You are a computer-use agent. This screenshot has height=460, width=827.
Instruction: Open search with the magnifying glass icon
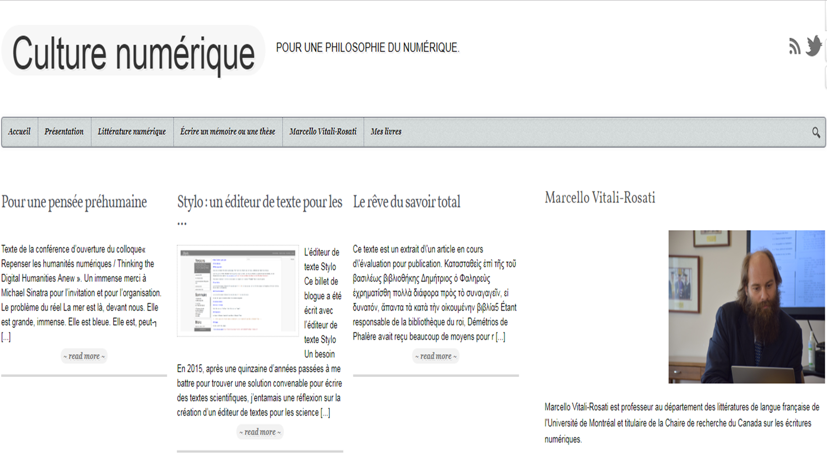[816, 132]
